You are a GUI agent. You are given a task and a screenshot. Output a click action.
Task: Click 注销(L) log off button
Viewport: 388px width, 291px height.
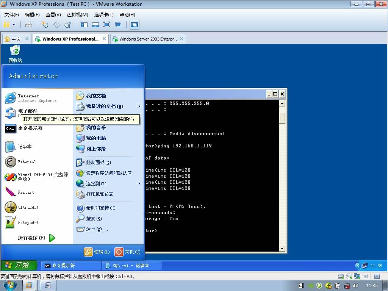tap(97, 252)
